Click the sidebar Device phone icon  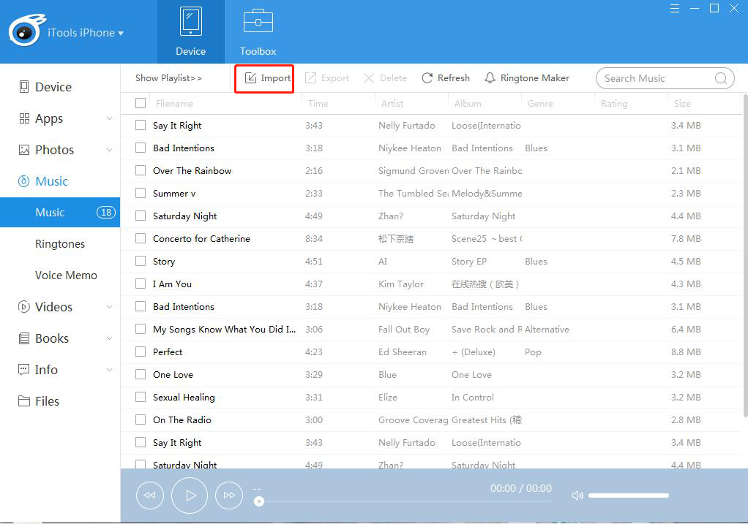click(24, 87)
